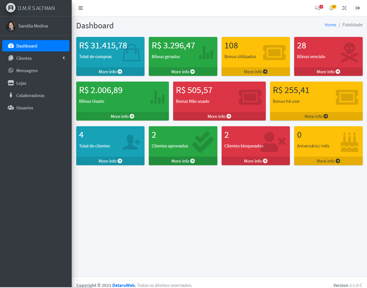Screen dimensions: 367x288
Task: Open More info for Total de compras
Action: (x=110, y=72)
